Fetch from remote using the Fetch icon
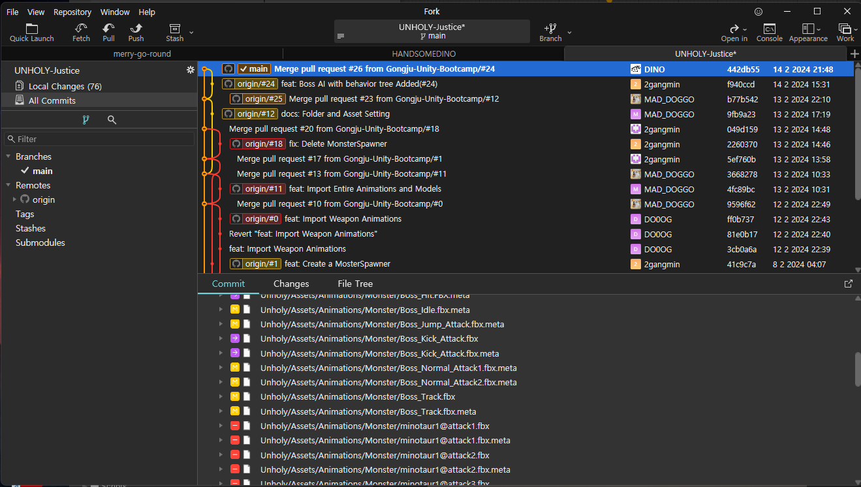 (x=81, y=33)
